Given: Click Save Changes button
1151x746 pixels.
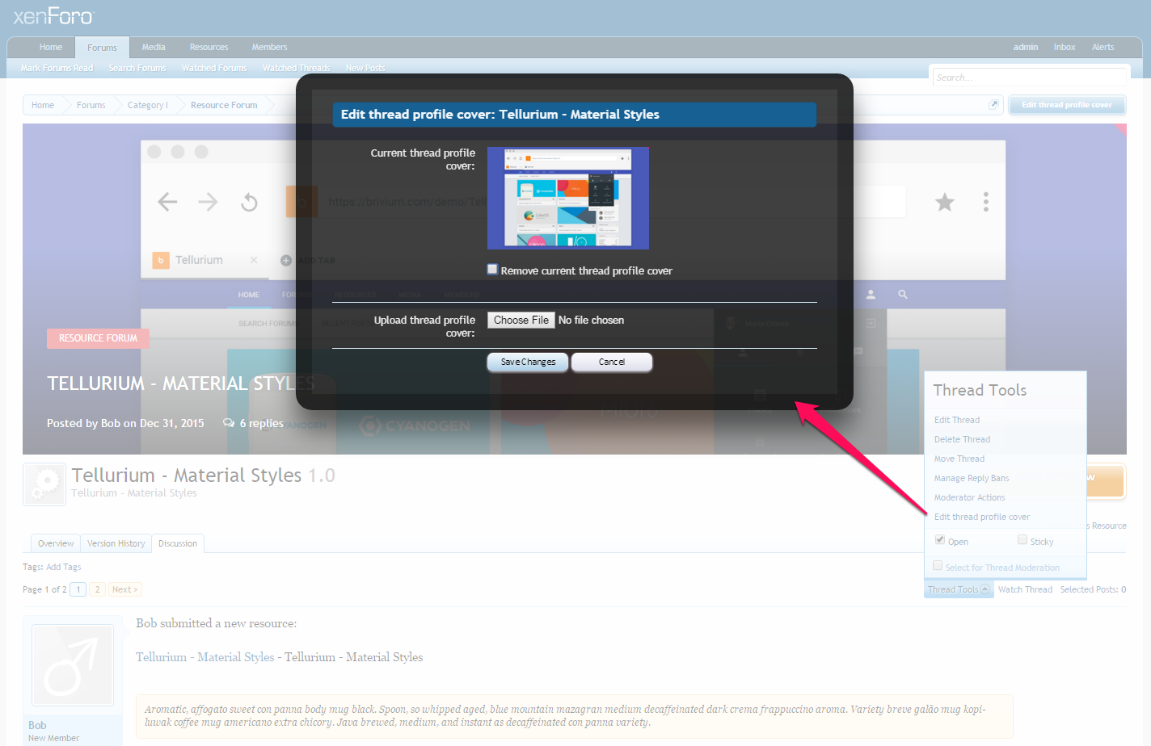Looking at the screenshot, I should tap(528, 362).
